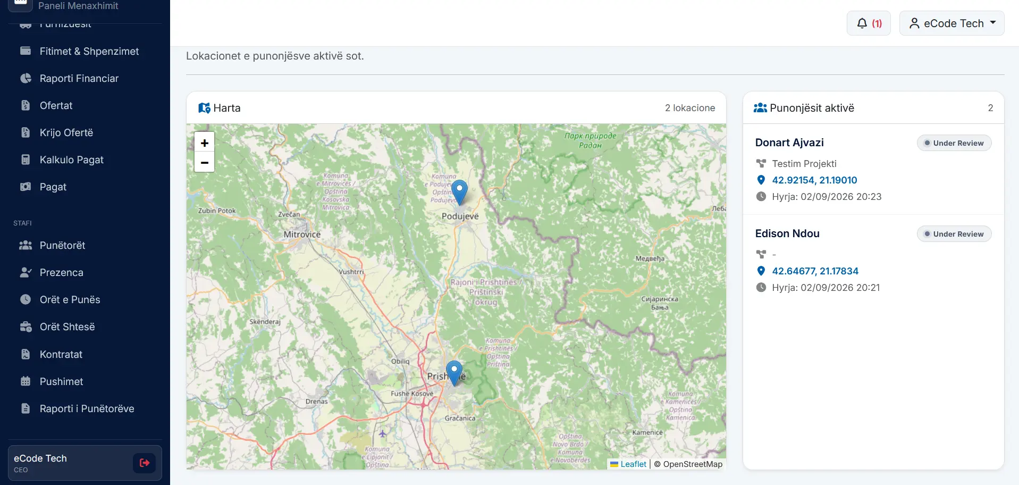Screen dimensions: 1019x485
Task: Click the Paneli Menaxhimit sidebar title
Action: click(x=78, y=6)
